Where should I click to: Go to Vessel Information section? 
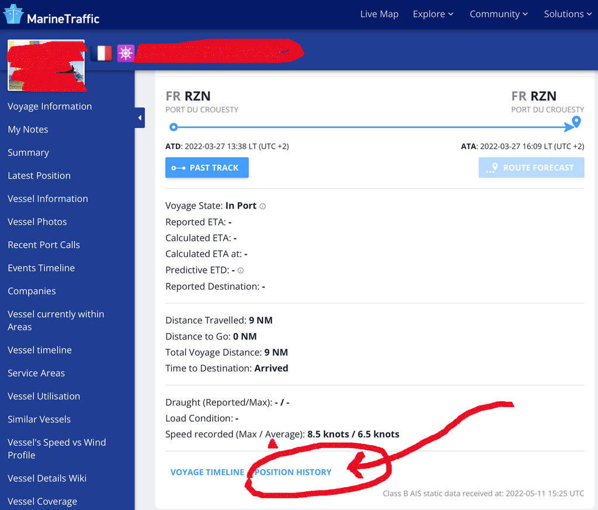(48, 199)
